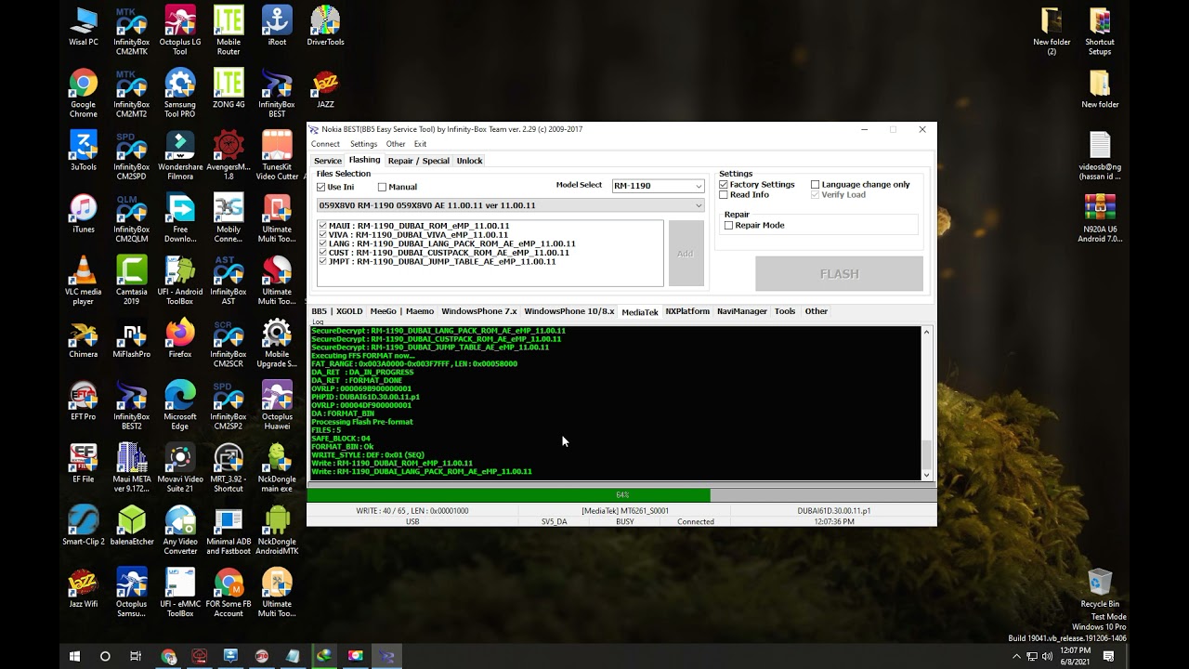Click the Exit menu item
Viewport: 1189px width, 669px height.
[x=420, y=144]
